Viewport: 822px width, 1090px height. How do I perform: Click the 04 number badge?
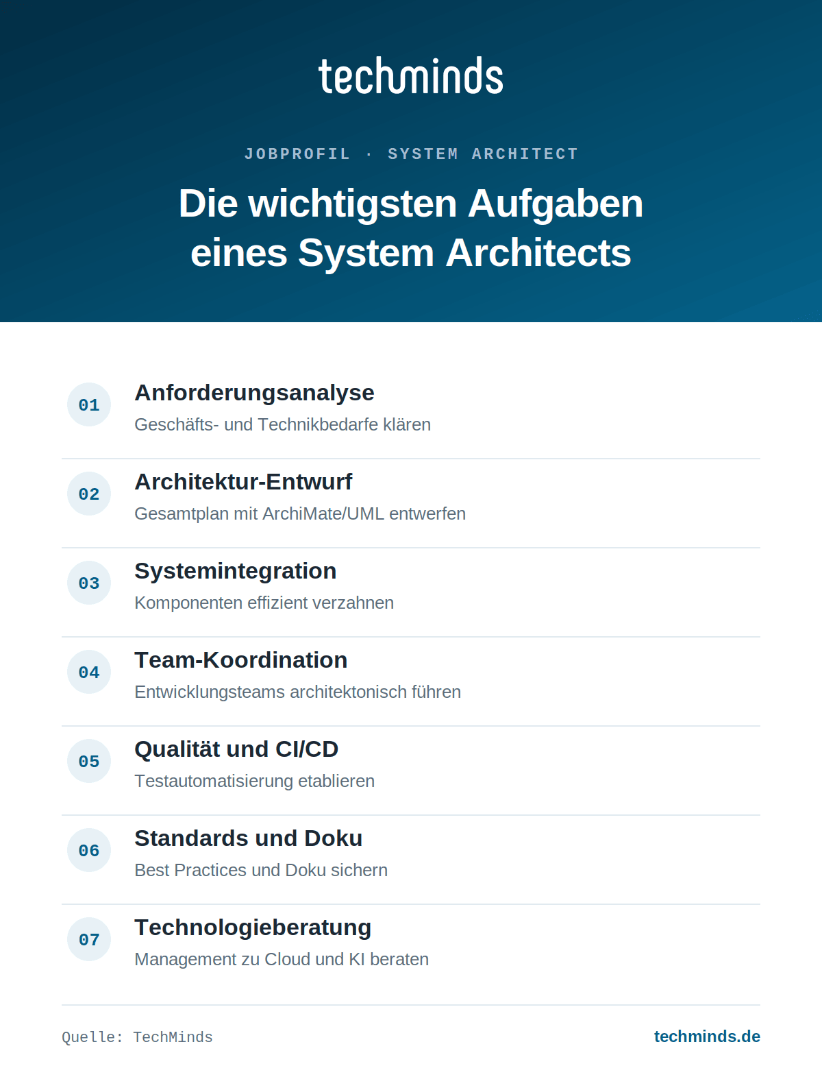click(x=89, y=672)
